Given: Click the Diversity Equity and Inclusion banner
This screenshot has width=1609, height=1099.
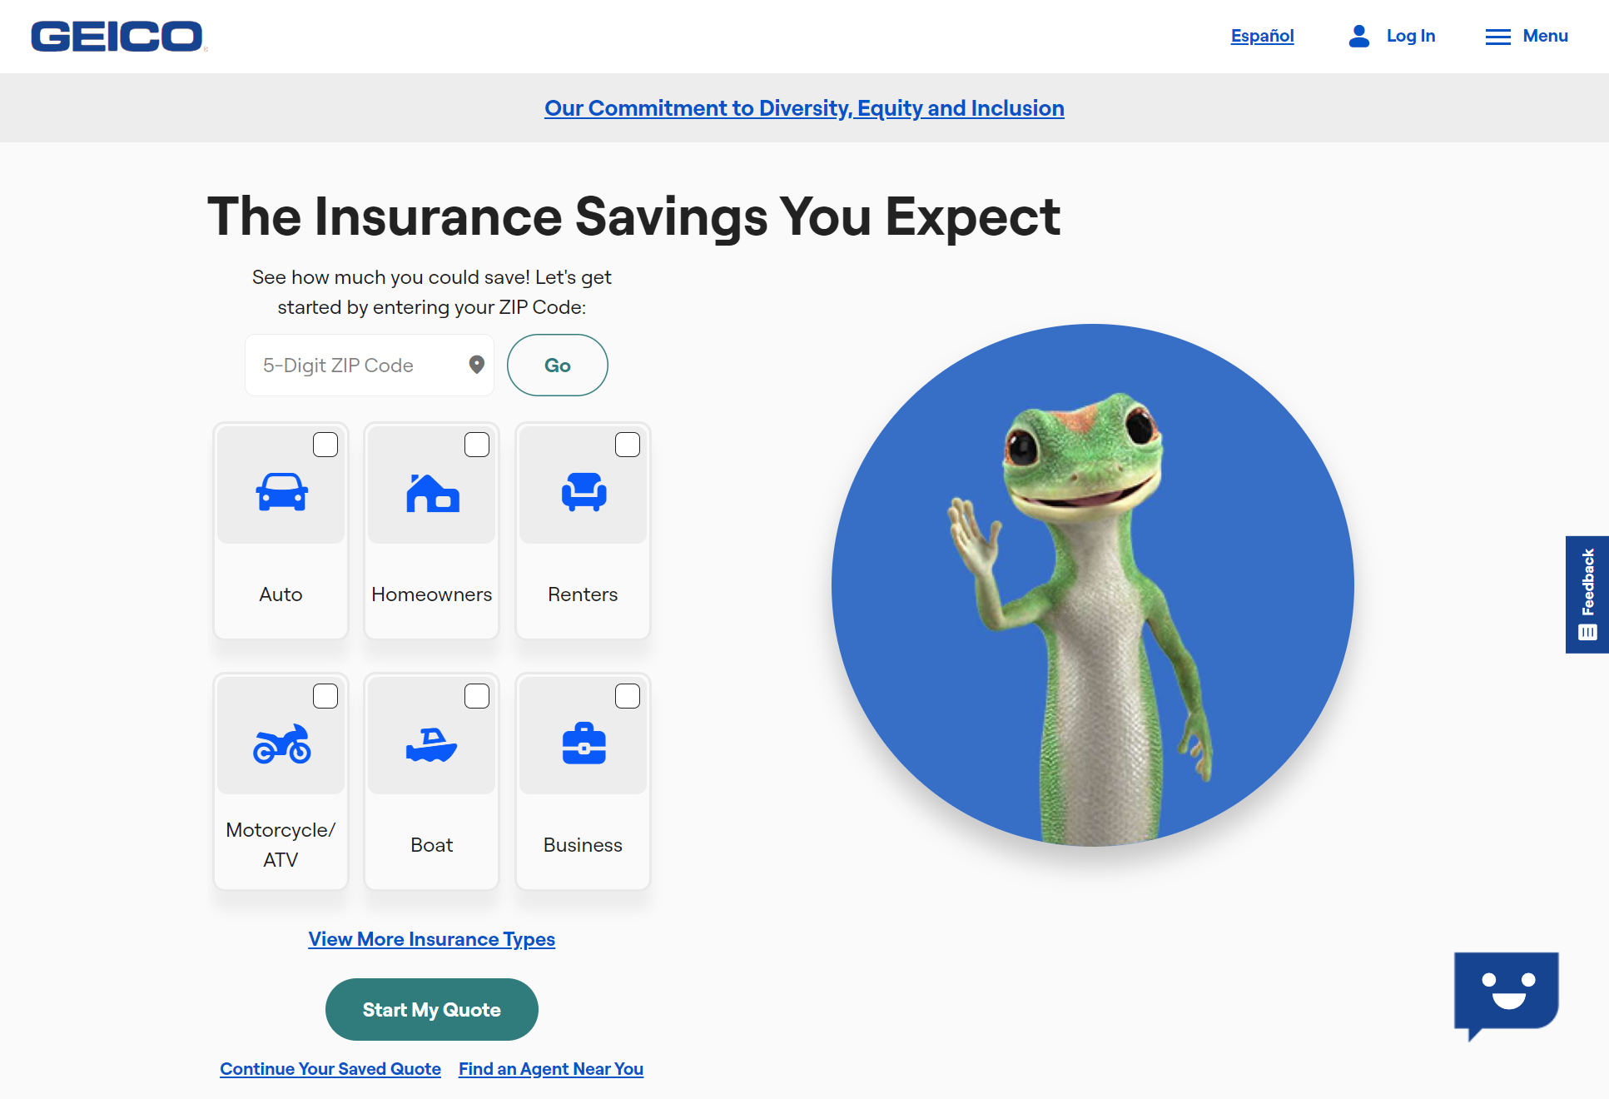Looking at the screenshot, I should 804,107.
